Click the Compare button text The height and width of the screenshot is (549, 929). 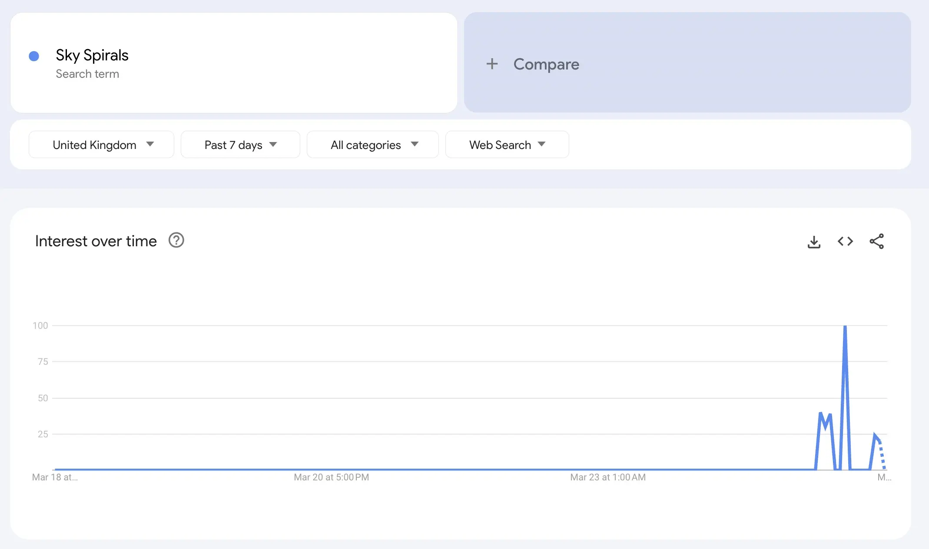coord(546,64)
